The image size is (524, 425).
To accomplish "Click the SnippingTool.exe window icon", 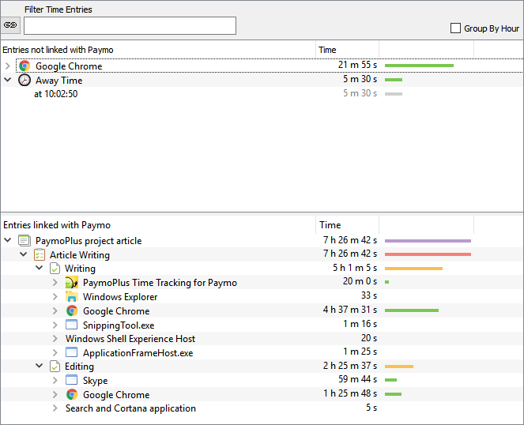I will coord(72,325).
